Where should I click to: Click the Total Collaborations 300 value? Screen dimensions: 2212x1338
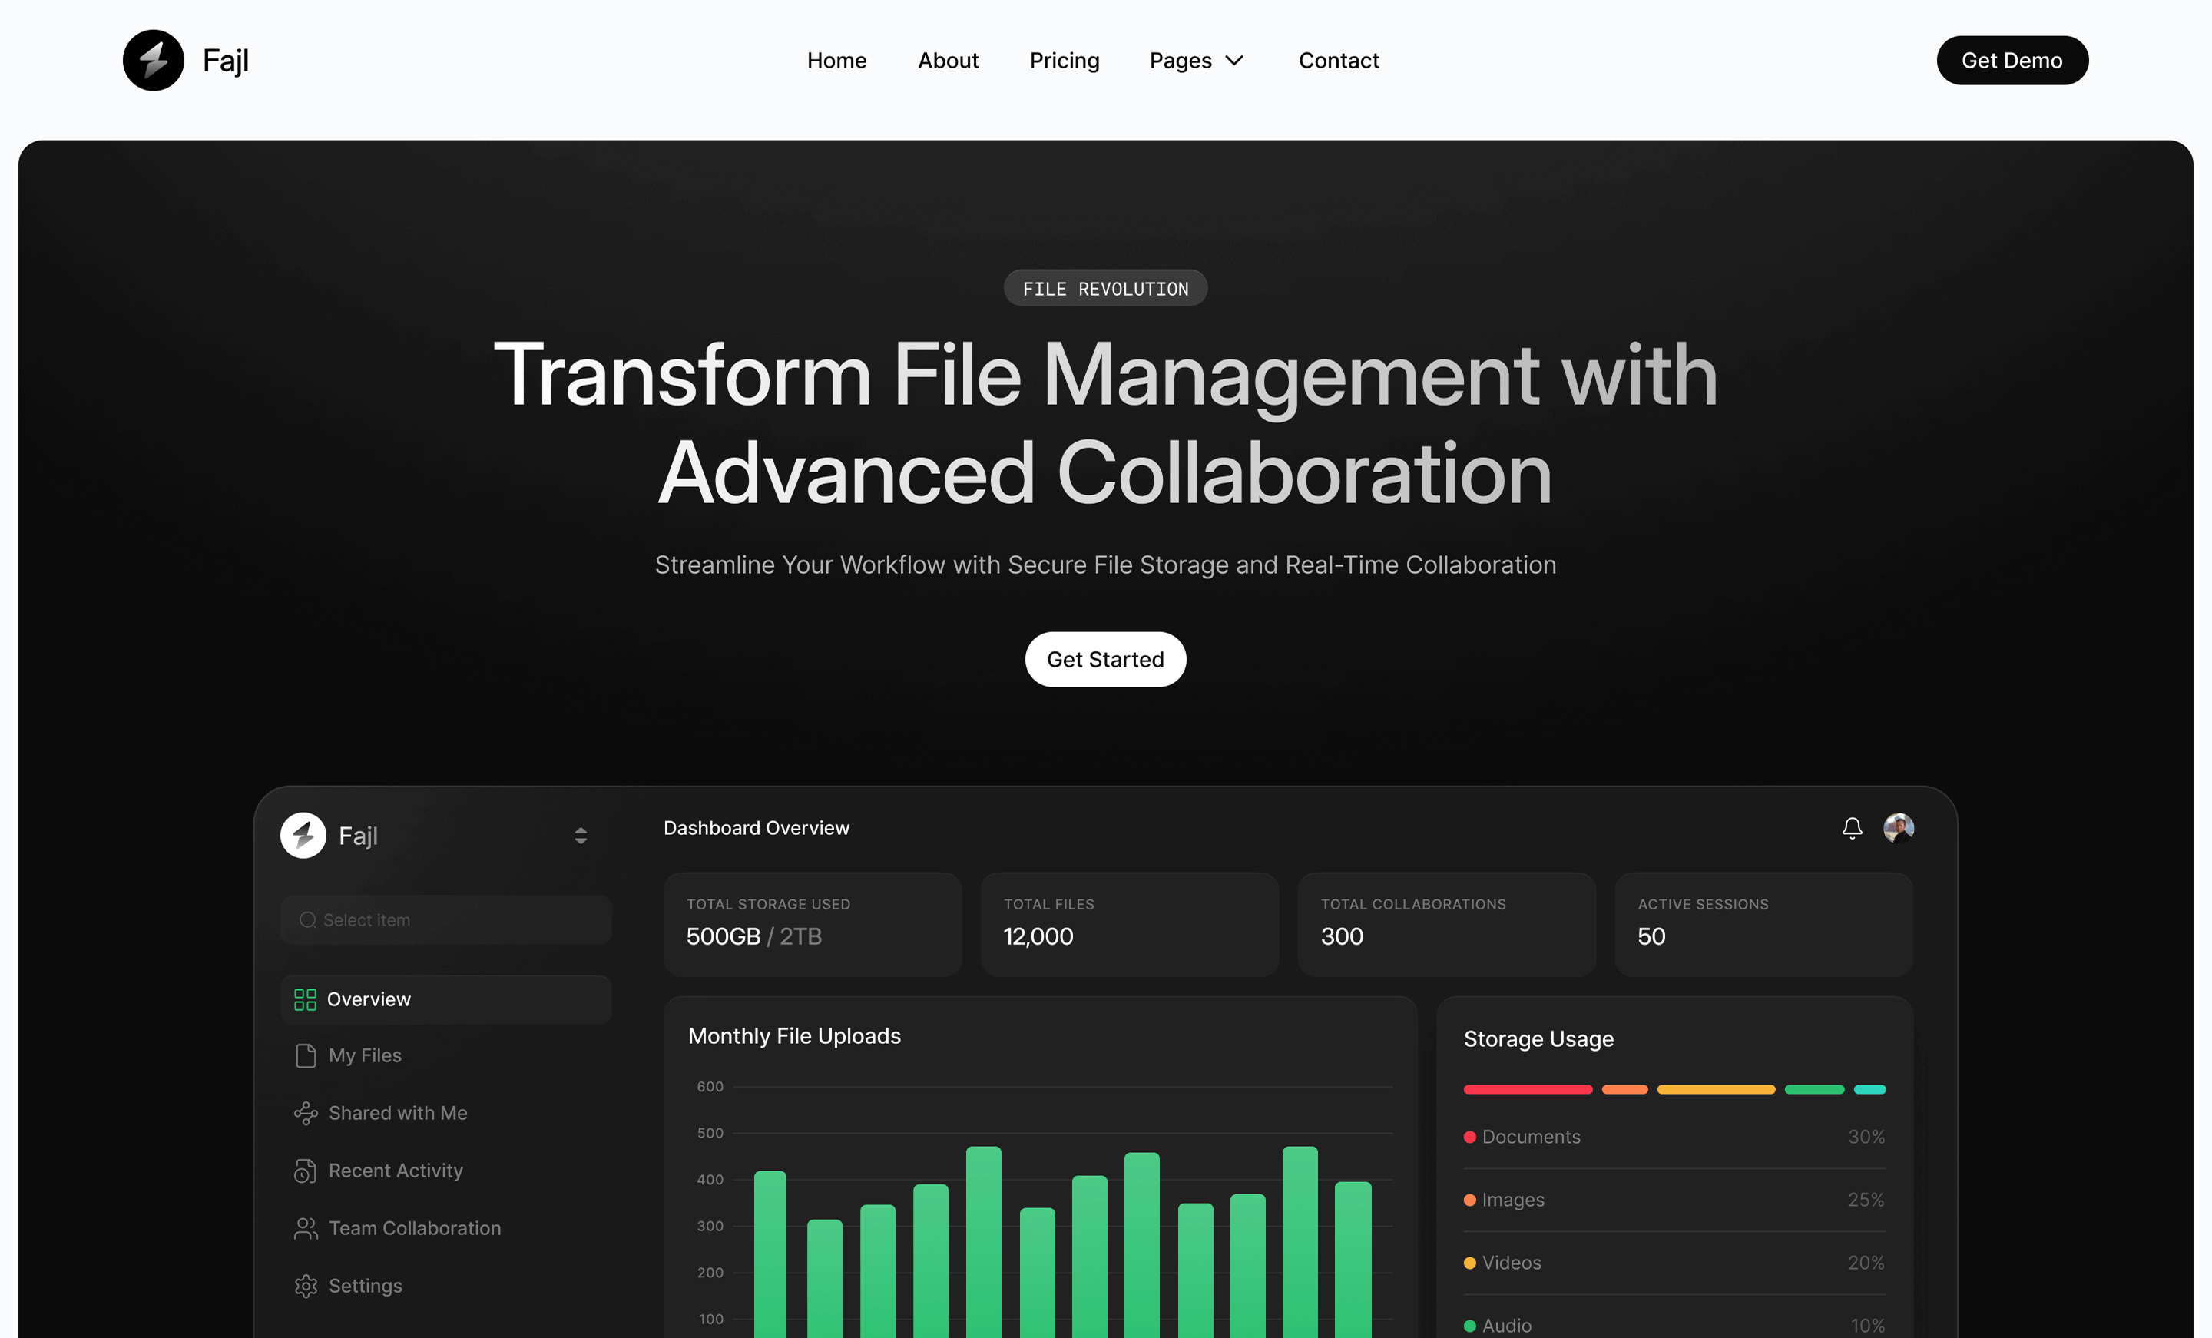[1341, 936]
